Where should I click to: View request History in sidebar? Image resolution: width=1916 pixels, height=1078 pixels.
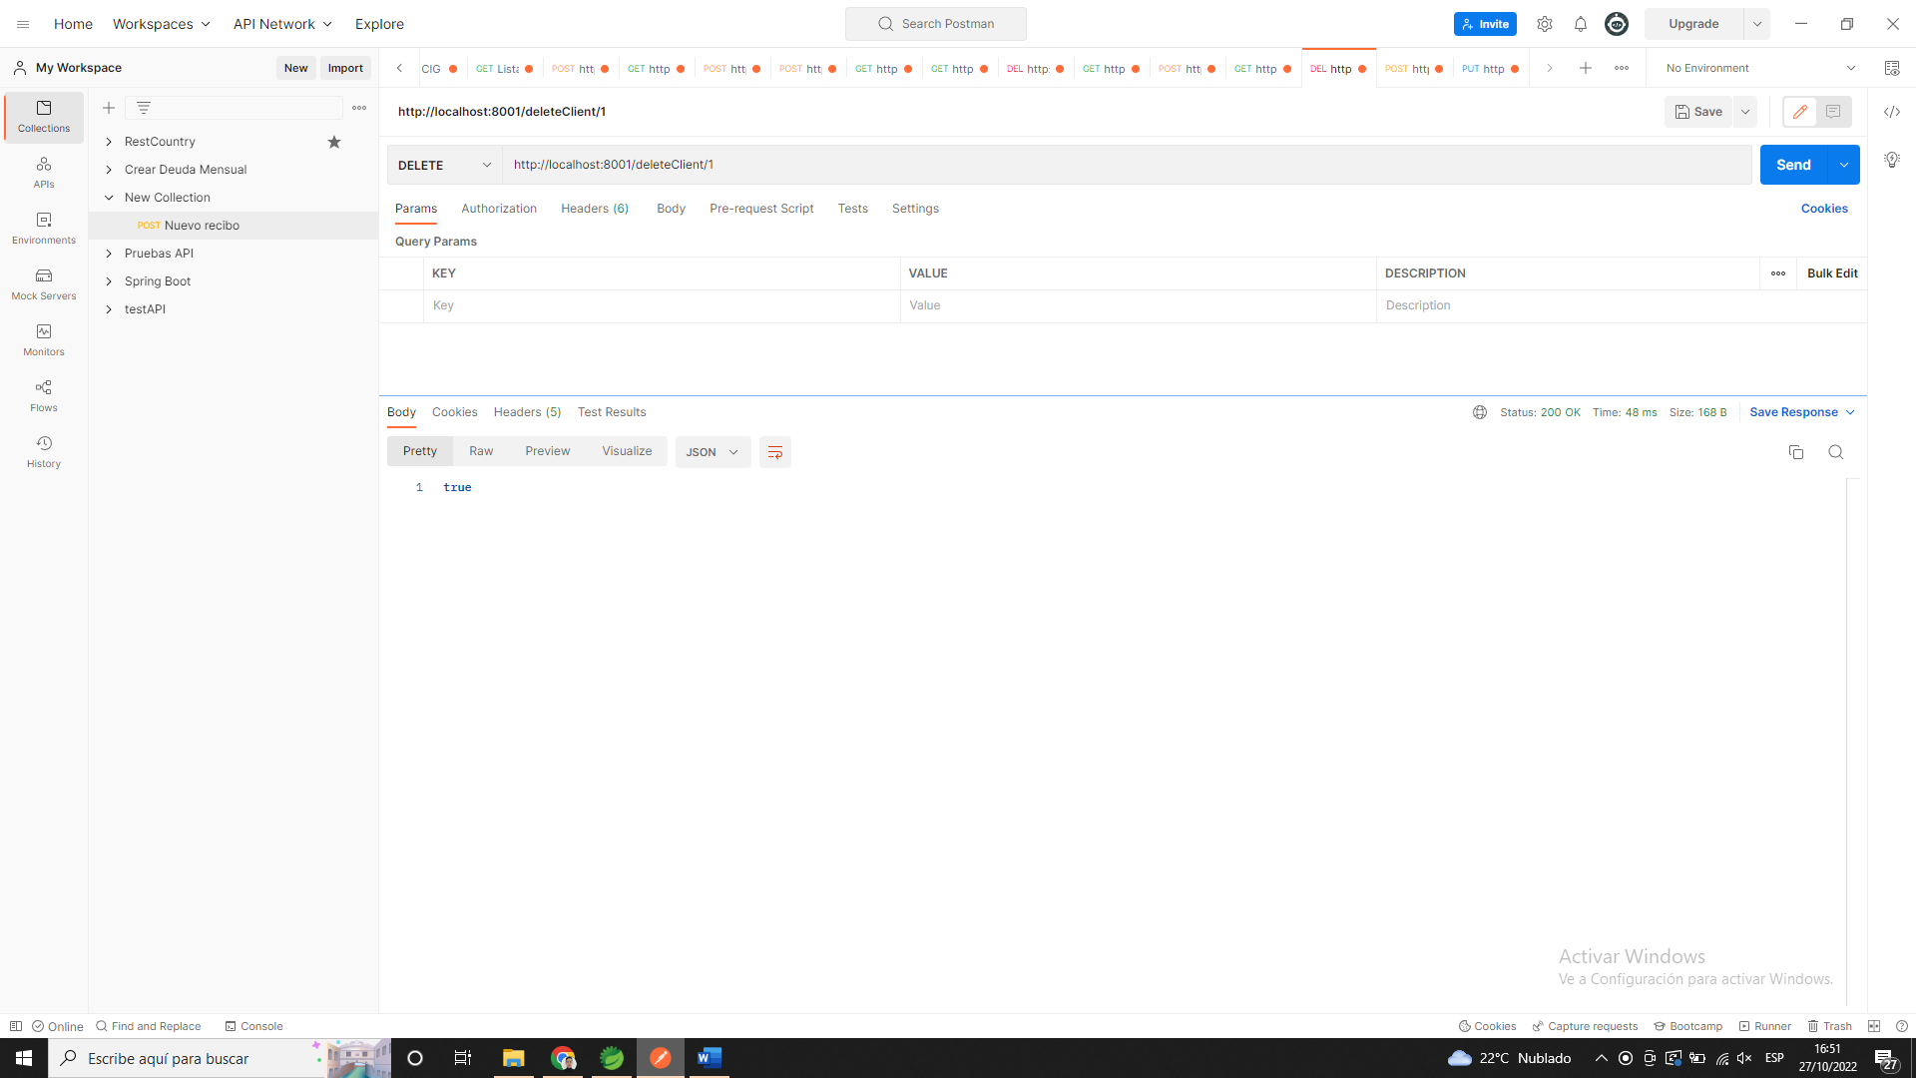[x=43, y=450]
